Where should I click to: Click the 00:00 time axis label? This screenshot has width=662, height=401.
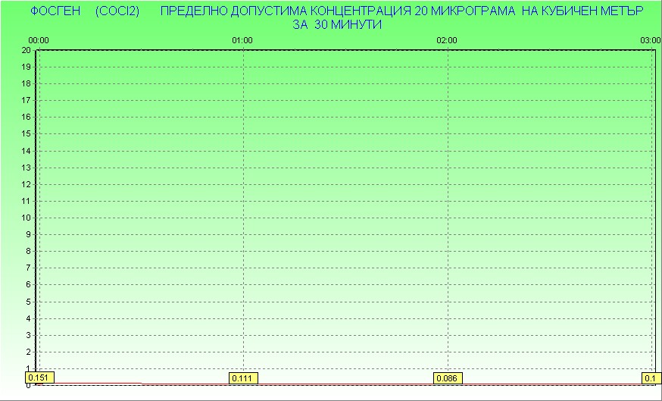coord(39,40)
